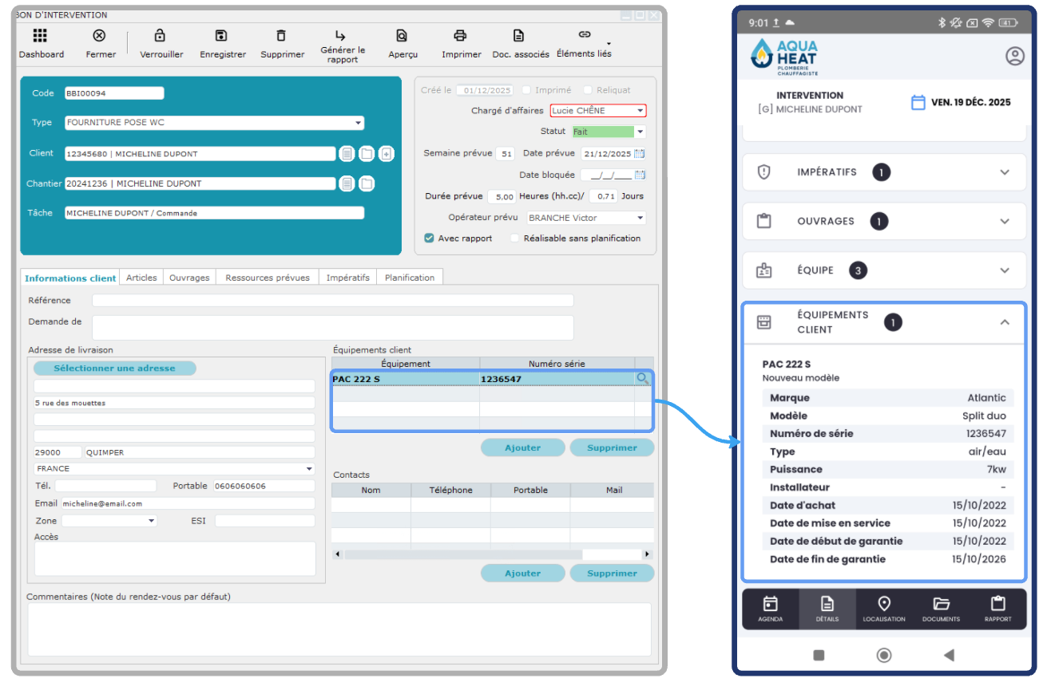
Task: Save using the Enregistrer icon
Action: [x=221, y=36]
